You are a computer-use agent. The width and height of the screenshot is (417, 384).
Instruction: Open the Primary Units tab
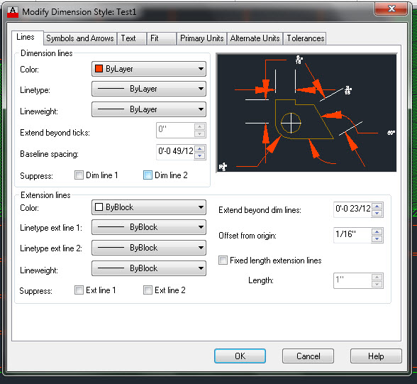pyautogui.click(x=201, y=38)
